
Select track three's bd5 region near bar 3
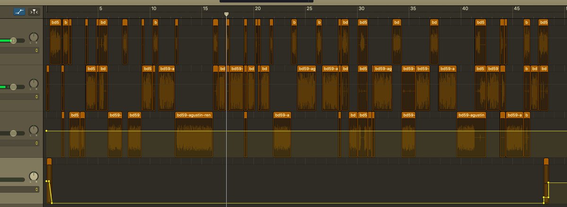tap(75, 135)
